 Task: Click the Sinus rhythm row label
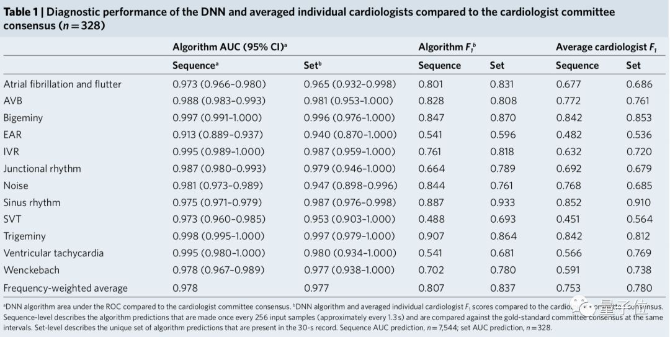pos(32,202)
